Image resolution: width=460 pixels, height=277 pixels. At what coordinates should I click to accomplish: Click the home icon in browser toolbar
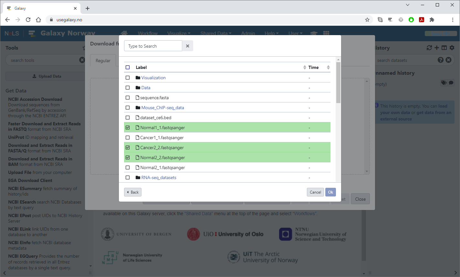(38, 20)
